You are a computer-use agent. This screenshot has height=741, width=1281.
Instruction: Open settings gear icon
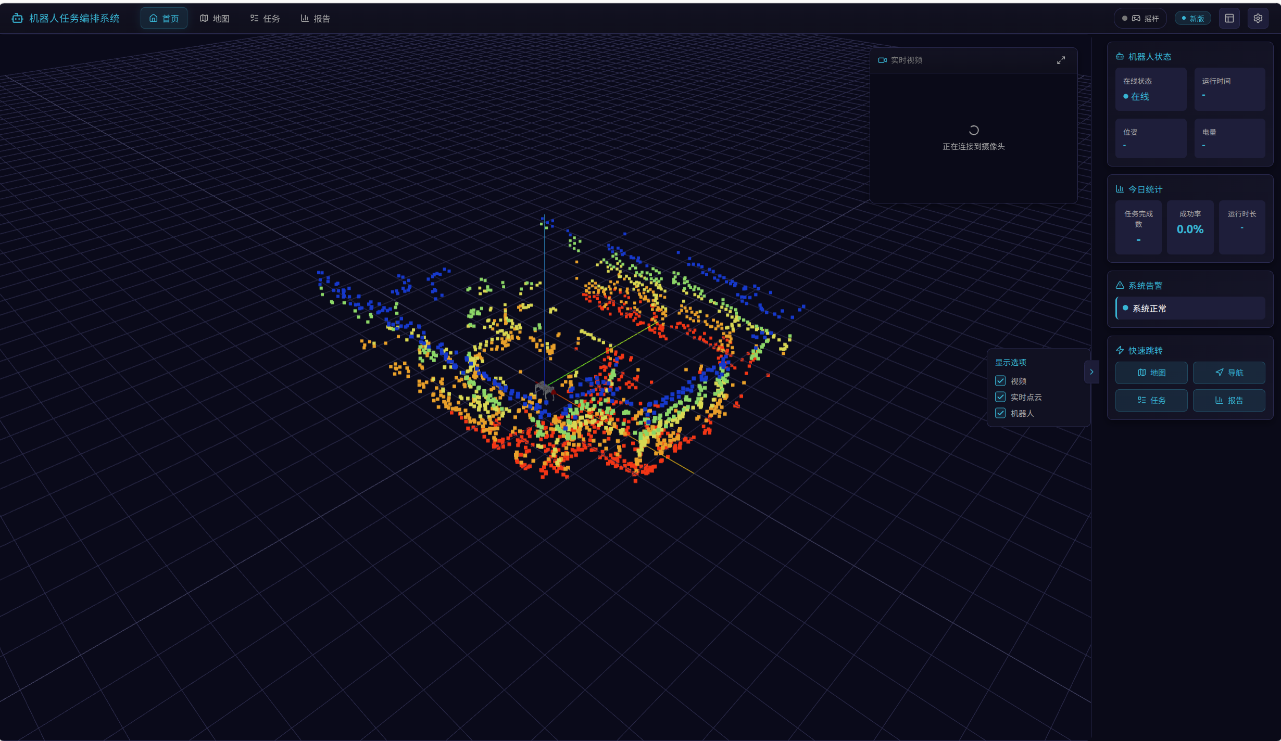click(x=1258, y=18)
